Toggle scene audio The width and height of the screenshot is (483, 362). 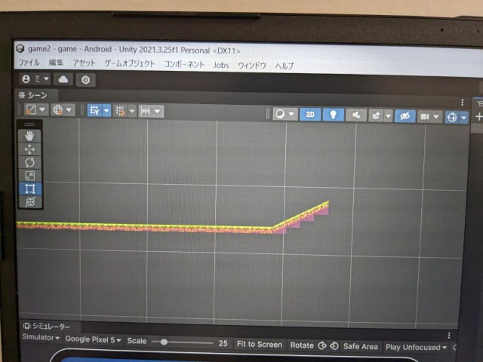point(355,115)
